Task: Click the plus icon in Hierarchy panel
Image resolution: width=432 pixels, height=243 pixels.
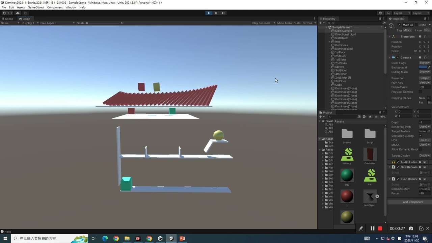Action: point(320,23)
